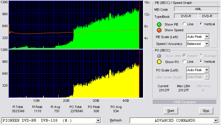
Task: Click the Refresh label
Action: point(116,120)
